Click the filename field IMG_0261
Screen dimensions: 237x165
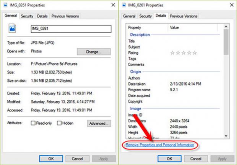pyautogui.click(x=70, y=29)
